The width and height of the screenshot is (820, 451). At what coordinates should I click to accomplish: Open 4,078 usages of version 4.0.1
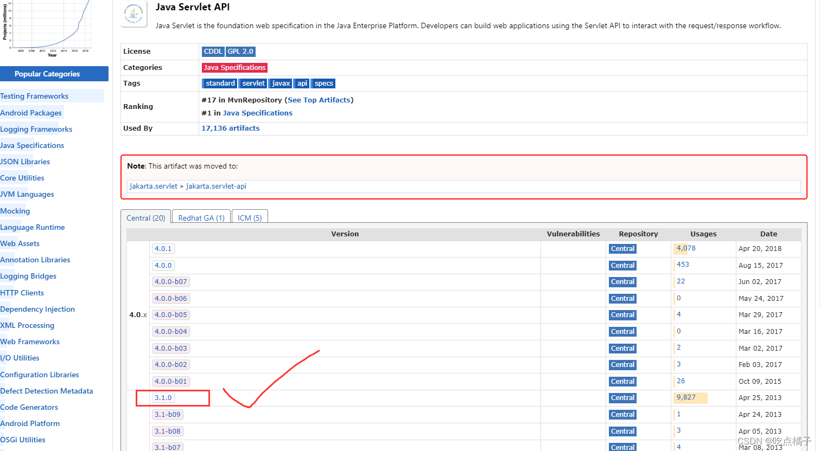(686, 248)
